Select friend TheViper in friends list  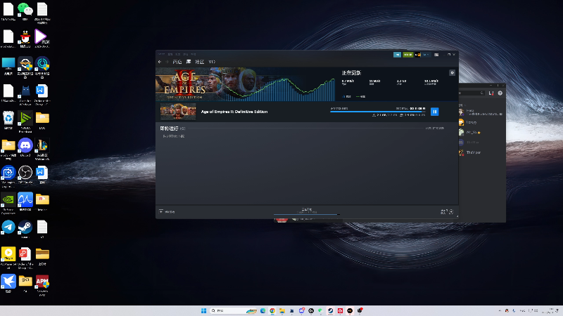pyautogui.click(x=473, y=152)
